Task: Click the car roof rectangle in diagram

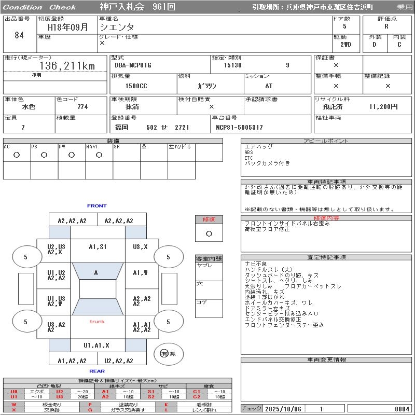Action: pyautogui.click(x=98, y=289)
